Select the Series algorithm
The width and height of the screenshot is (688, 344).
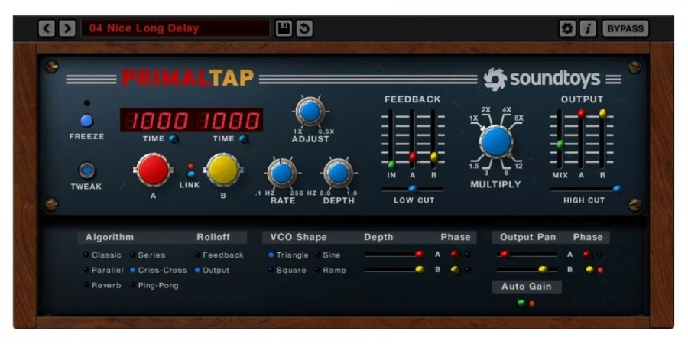(148, 255)
